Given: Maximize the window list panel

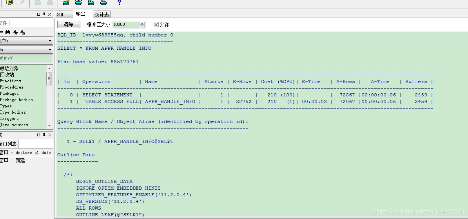Looking at the screenshot, I should 38,135.
